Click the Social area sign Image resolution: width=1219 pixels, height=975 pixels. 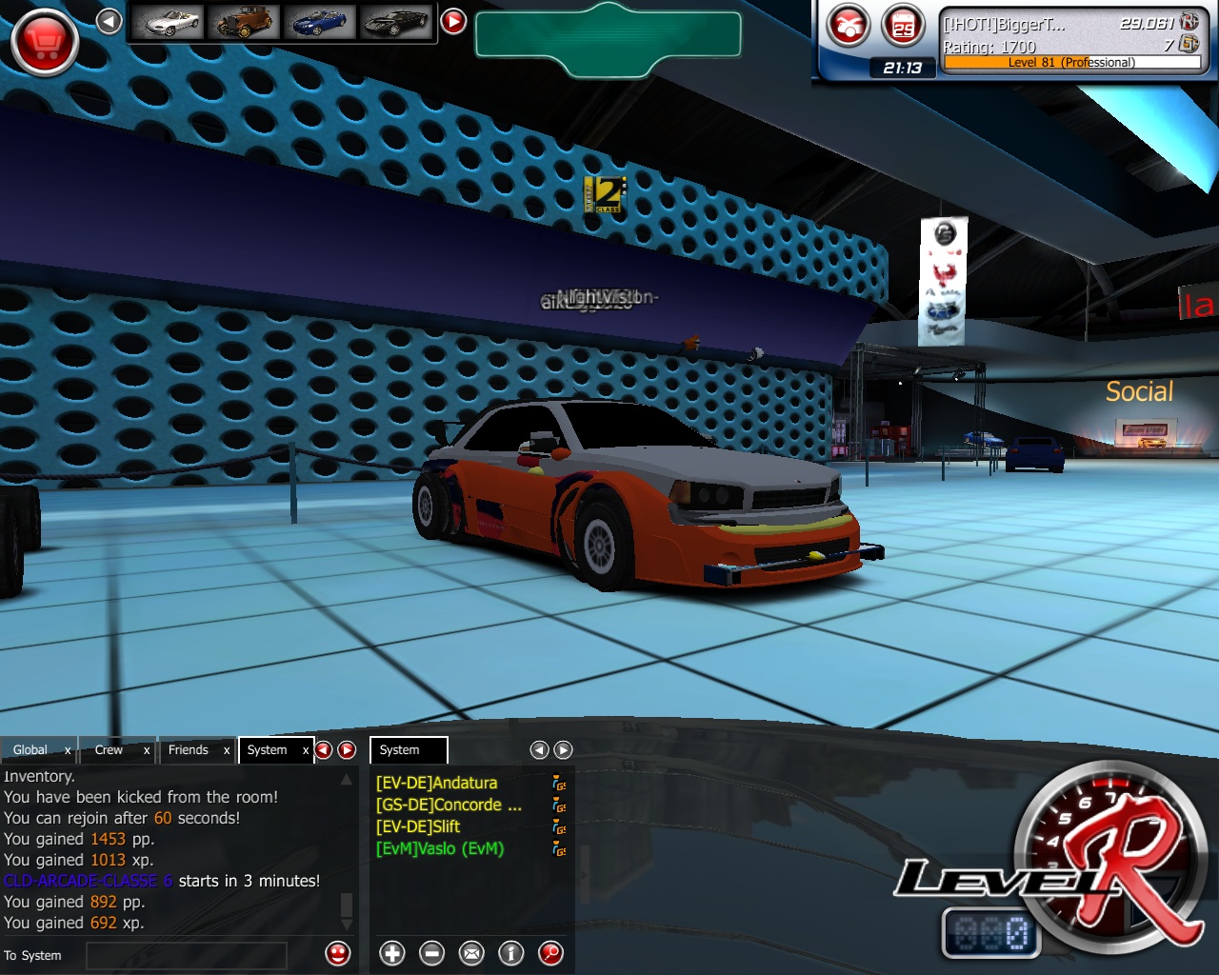coord(1139,391)
